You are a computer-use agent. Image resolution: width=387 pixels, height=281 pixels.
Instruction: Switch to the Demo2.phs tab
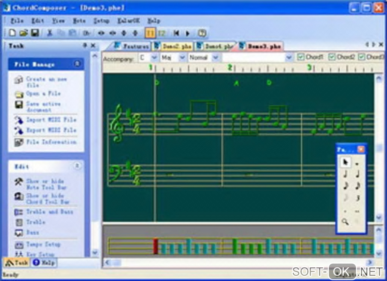pos(172,46)
